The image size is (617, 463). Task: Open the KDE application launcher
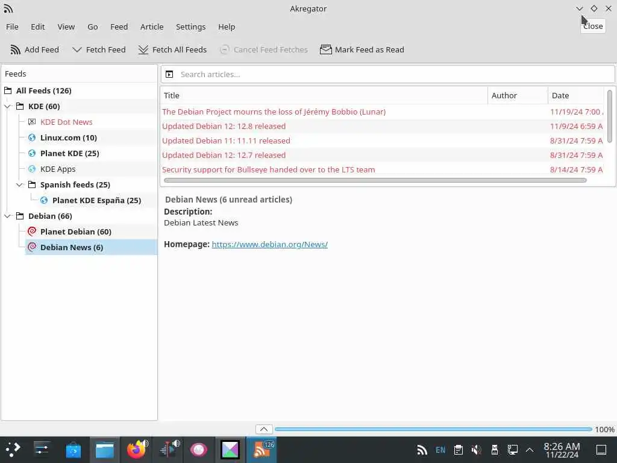pyautogui.click(x=13, y=450)
